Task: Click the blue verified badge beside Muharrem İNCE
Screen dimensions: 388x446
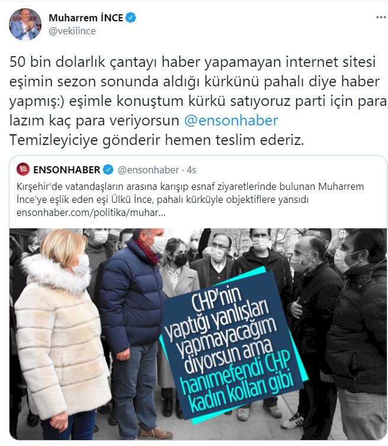Action: 131,18
